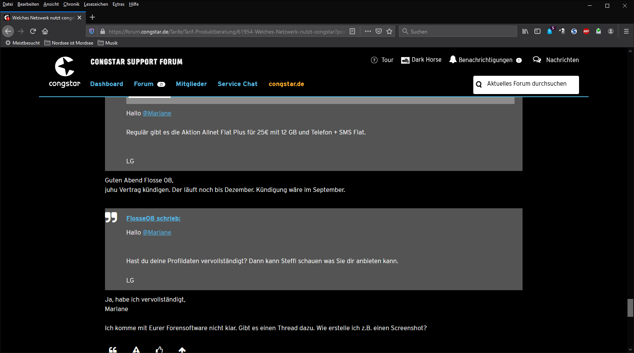
Task: Click the scroll-to-top arrow icon
Action: (x=182, y=350)
